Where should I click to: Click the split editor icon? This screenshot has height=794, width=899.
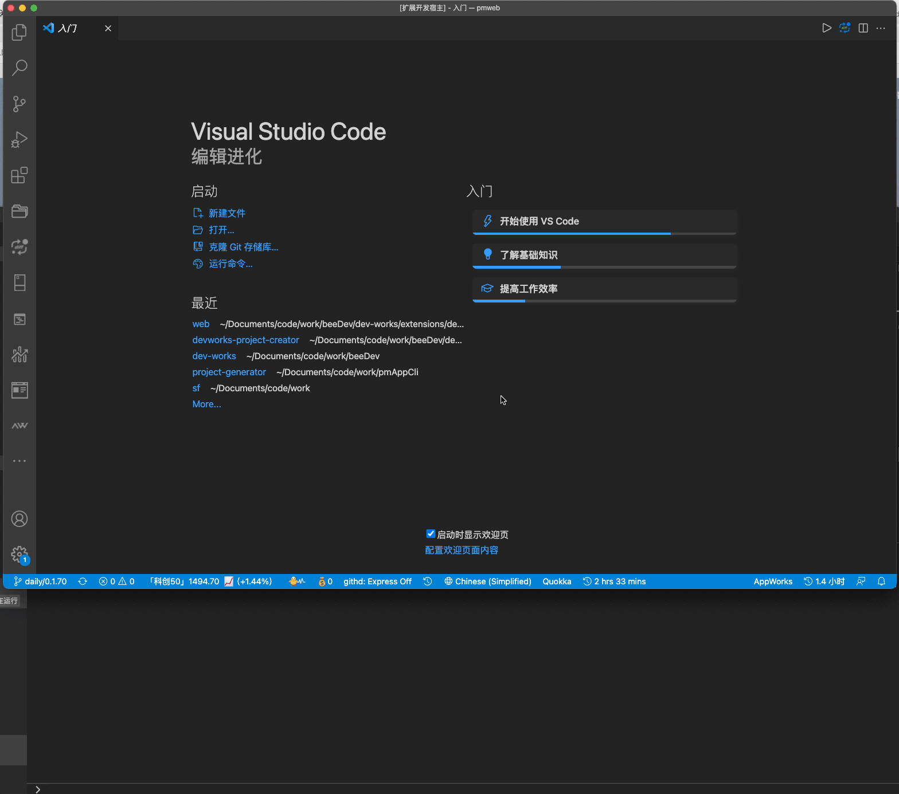click(x=863, y=28)
